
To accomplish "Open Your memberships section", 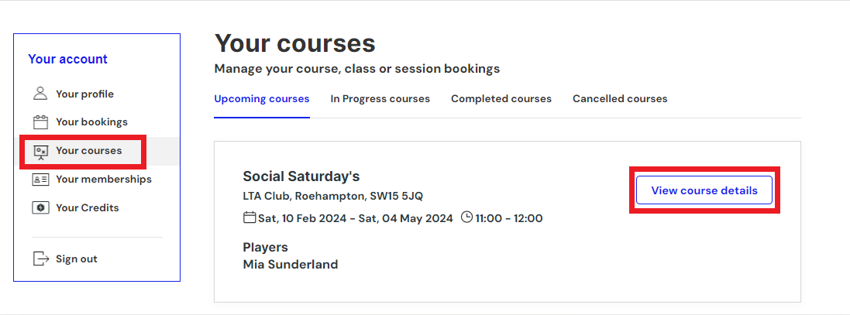I will (x=104, y=179).
